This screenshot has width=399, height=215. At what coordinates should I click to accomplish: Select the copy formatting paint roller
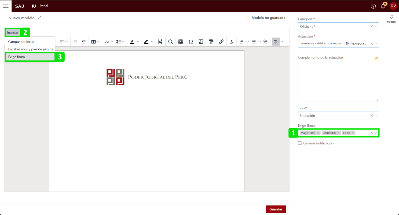click(x=211, y=42)
